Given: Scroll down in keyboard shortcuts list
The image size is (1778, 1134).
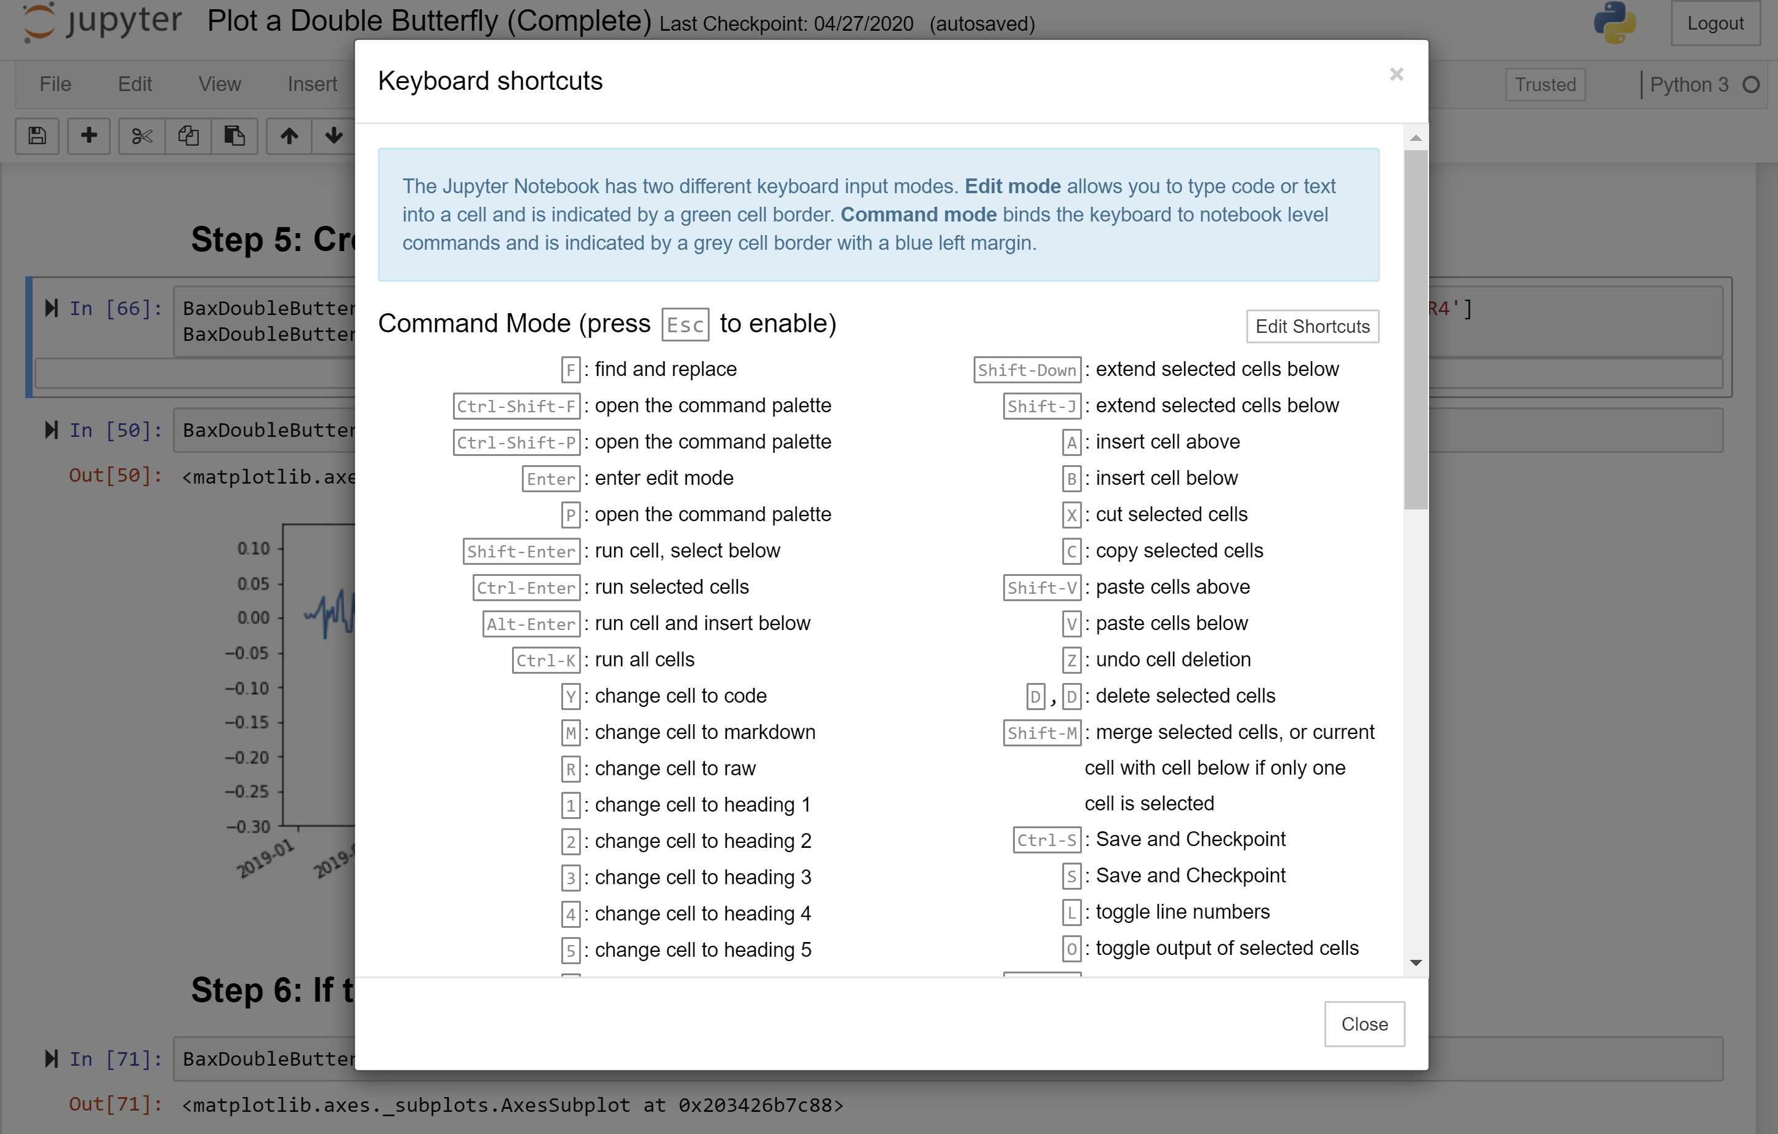Looking at the screenshot, I should 1417,962.
